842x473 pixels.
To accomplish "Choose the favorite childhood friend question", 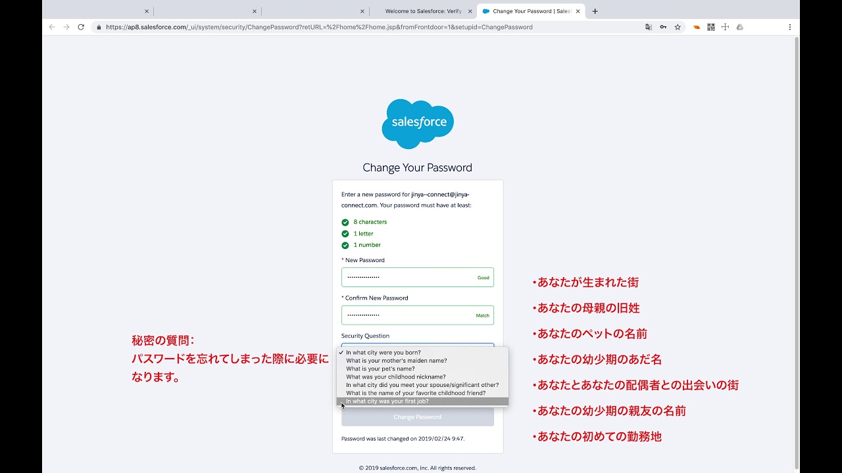I will point(422,393).
